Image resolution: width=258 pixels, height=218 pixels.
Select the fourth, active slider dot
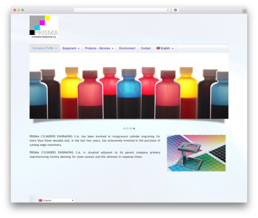pos(134,128)
